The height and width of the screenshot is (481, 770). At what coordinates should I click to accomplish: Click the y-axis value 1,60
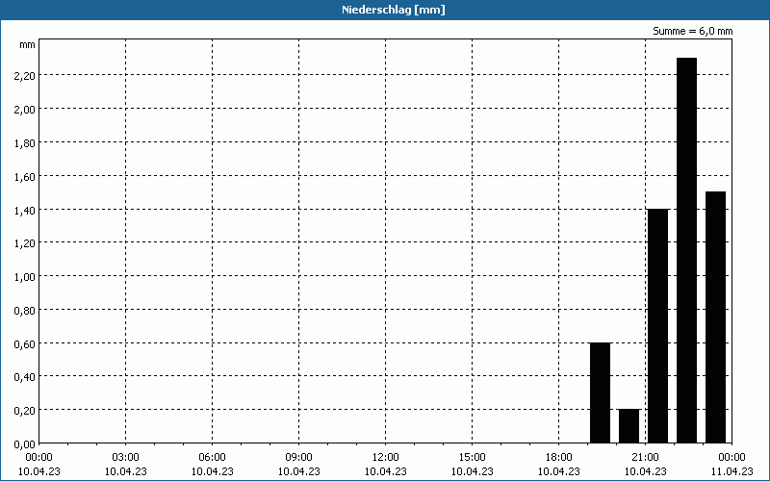pos(25,176)
